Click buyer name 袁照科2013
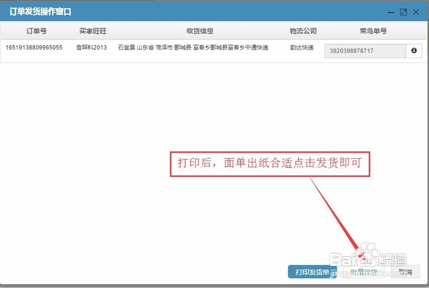Screen dimensions: 429x288 click(x=91, y=48)
